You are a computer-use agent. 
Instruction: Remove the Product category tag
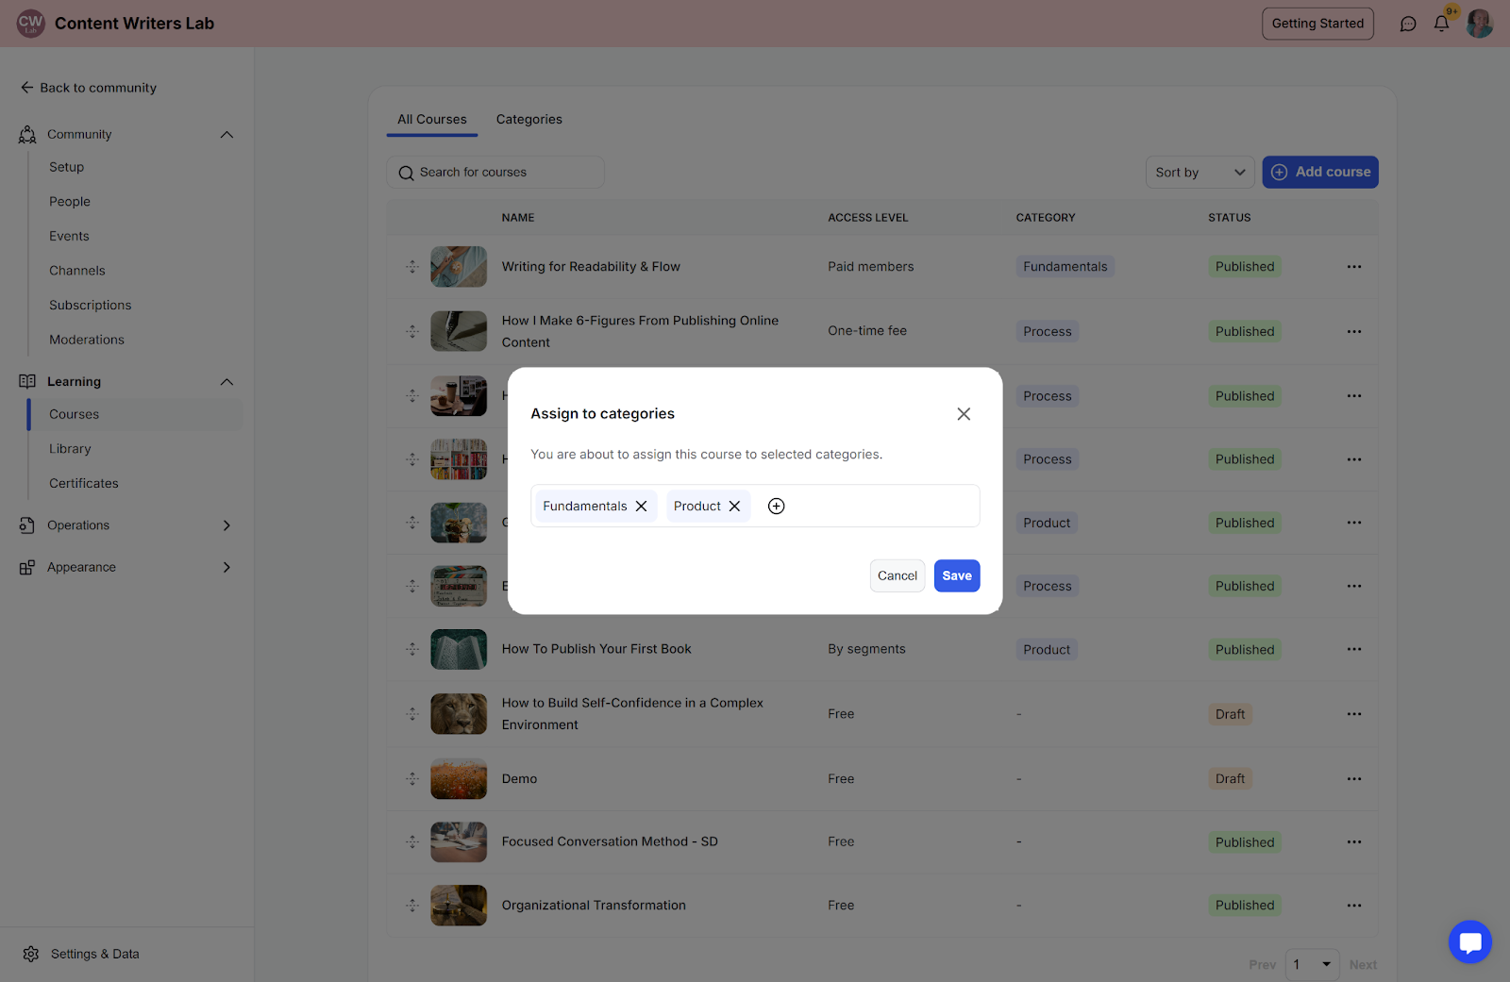(x=734, y=507)
